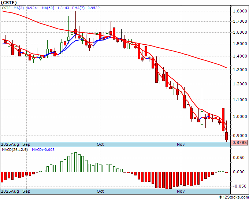This screenshot has height=200, width=249.
Task: Click the 2025Aug label on MACD timeline
Action: [10, 191]
